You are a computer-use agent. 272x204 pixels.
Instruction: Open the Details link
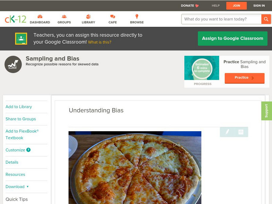pos(12,162)
